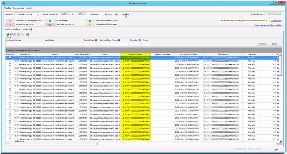Switch to the Analítica tab

point(16,29)
